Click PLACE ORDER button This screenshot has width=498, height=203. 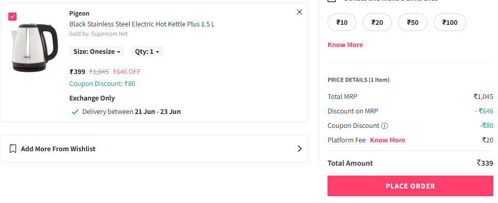click(410, 186)
